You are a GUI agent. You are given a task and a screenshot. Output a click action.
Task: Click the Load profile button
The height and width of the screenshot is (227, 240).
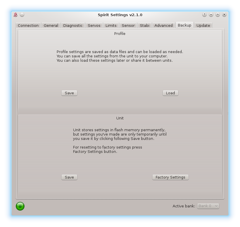(x=170, y=93)
